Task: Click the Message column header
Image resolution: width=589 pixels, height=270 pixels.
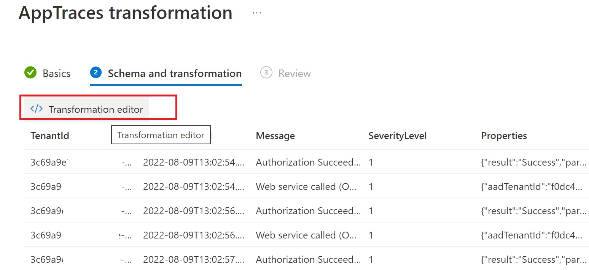Action: [275, 136]
